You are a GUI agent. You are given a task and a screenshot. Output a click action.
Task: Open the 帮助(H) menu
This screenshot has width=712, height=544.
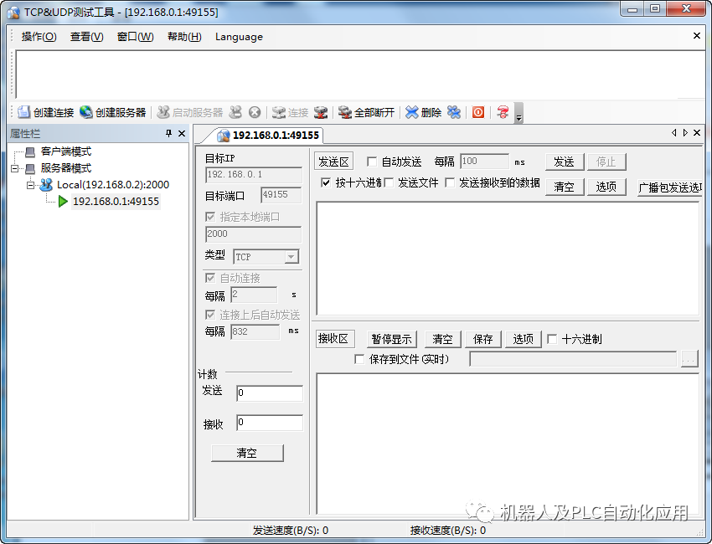coord(184,37)
